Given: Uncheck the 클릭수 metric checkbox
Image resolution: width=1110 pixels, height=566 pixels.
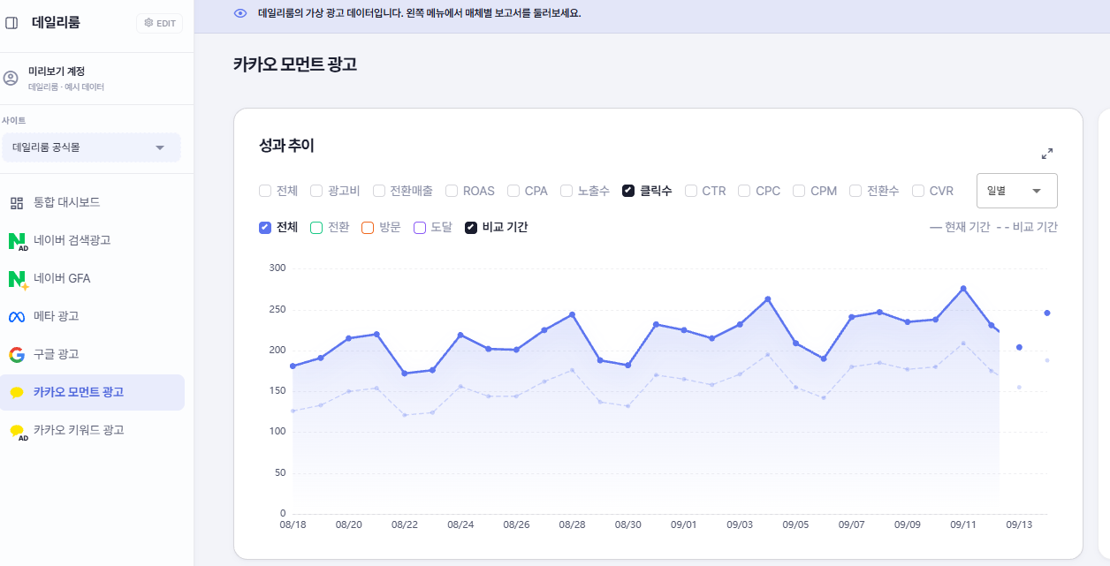Looking at the screenshot, I should click(x=628, y=191).
